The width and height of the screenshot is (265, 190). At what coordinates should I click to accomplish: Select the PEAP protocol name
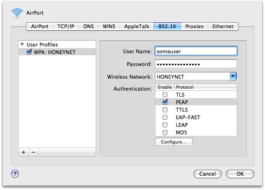tap(182, 102)
